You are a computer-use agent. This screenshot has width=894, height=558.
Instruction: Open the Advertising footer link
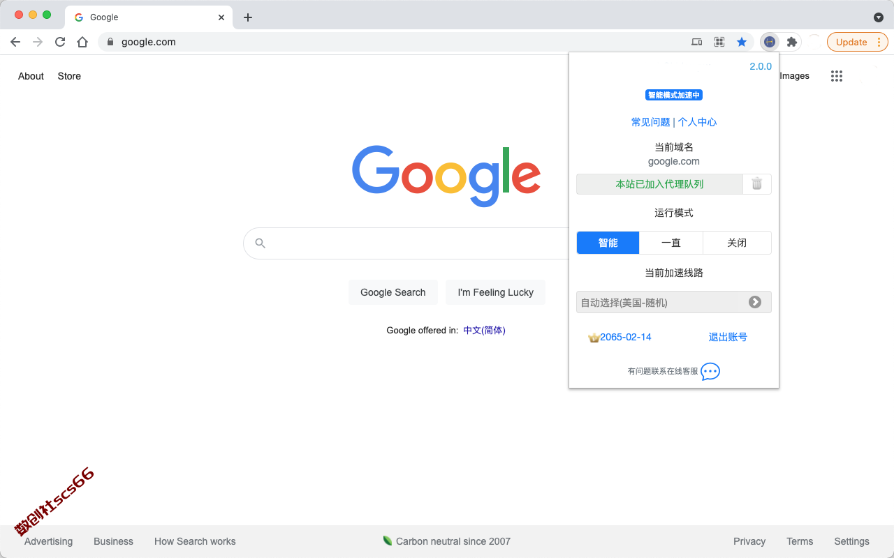(x=48, y=541)
